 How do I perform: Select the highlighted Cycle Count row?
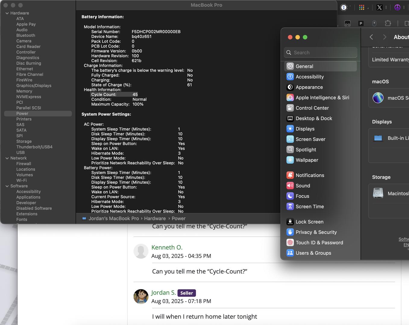point(114,94)
